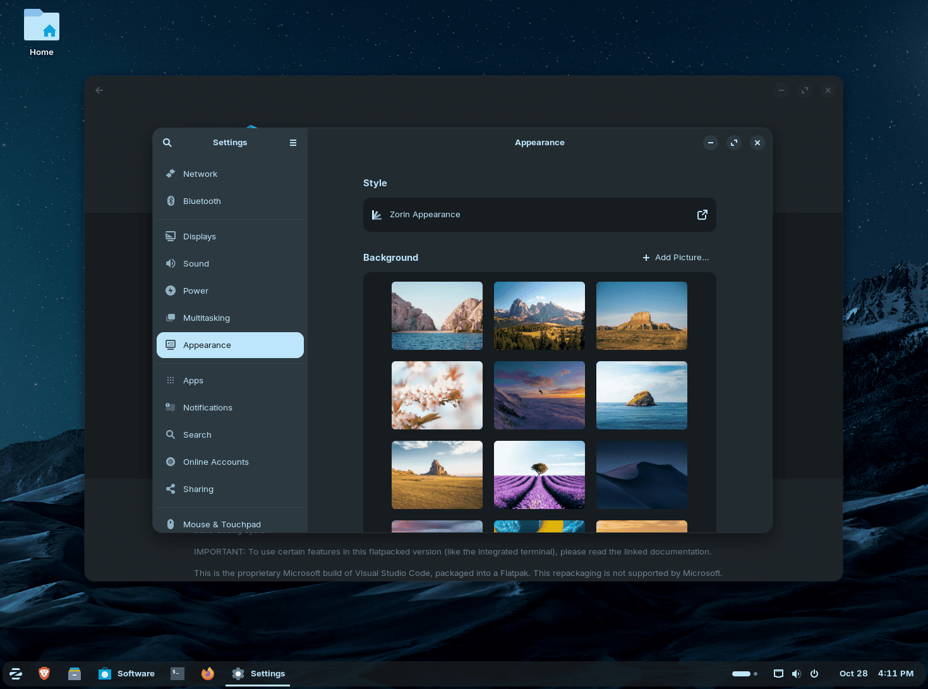Click the Multitasking settings icon

click(170, 318)
